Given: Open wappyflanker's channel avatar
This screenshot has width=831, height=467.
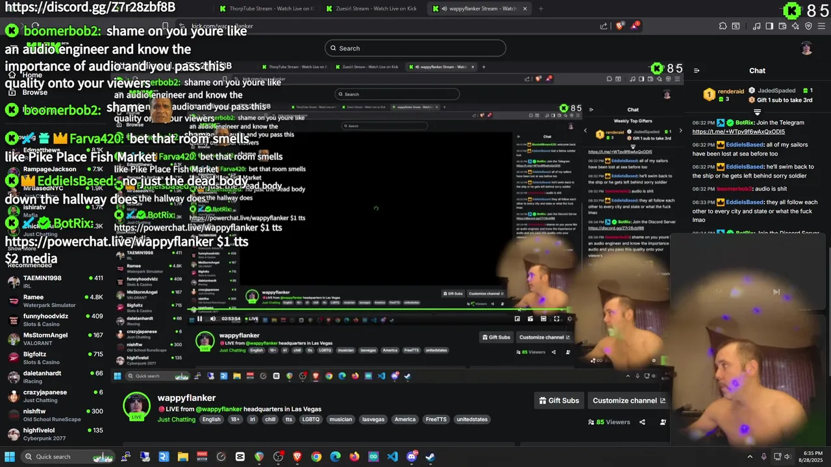Looking at the screenshot, I should click(x=136, y=407).
